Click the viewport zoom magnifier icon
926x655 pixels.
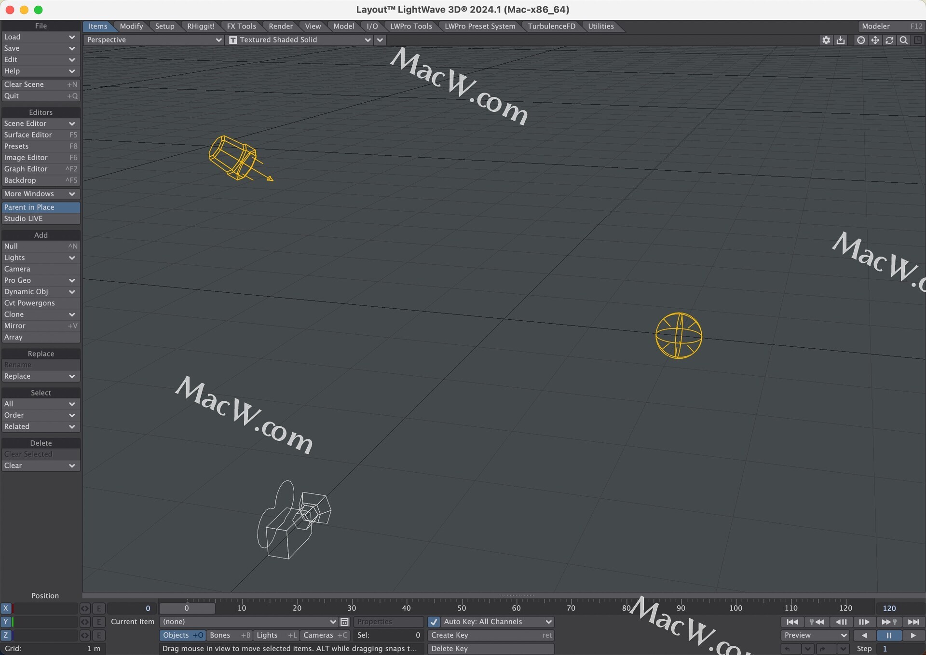[904, 40]
